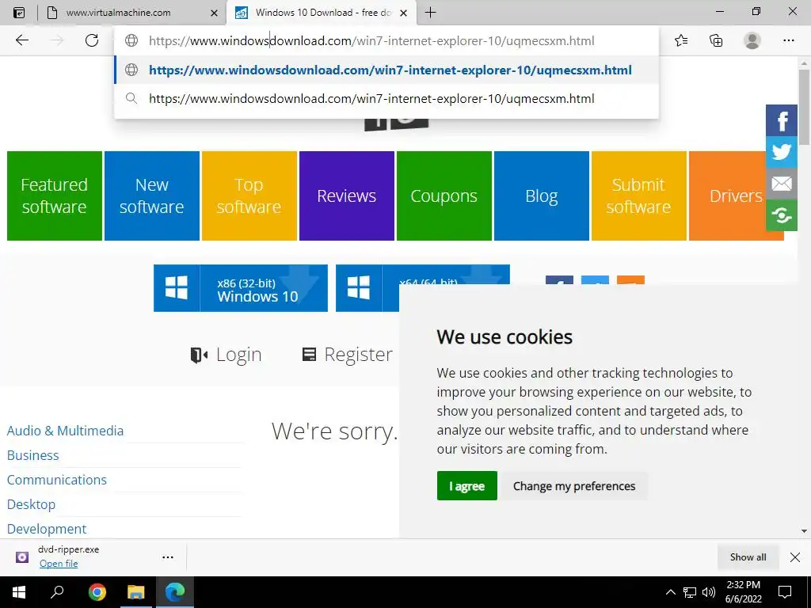Launch Google Chrome from the taskbar
The width and height of the screenshot is (811, 608).
tap(97, 592)
